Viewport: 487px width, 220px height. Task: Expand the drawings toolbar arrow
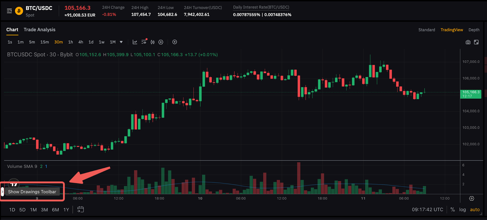2,192
